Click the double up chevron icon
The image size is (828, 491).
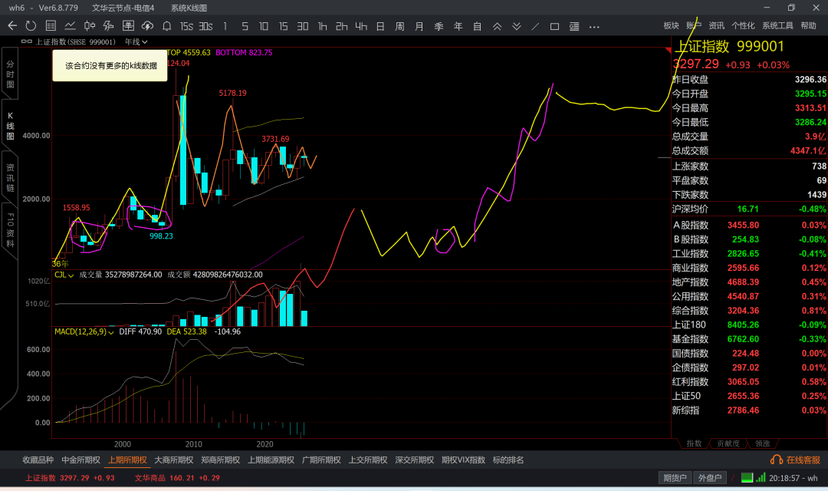click(497, 26)
